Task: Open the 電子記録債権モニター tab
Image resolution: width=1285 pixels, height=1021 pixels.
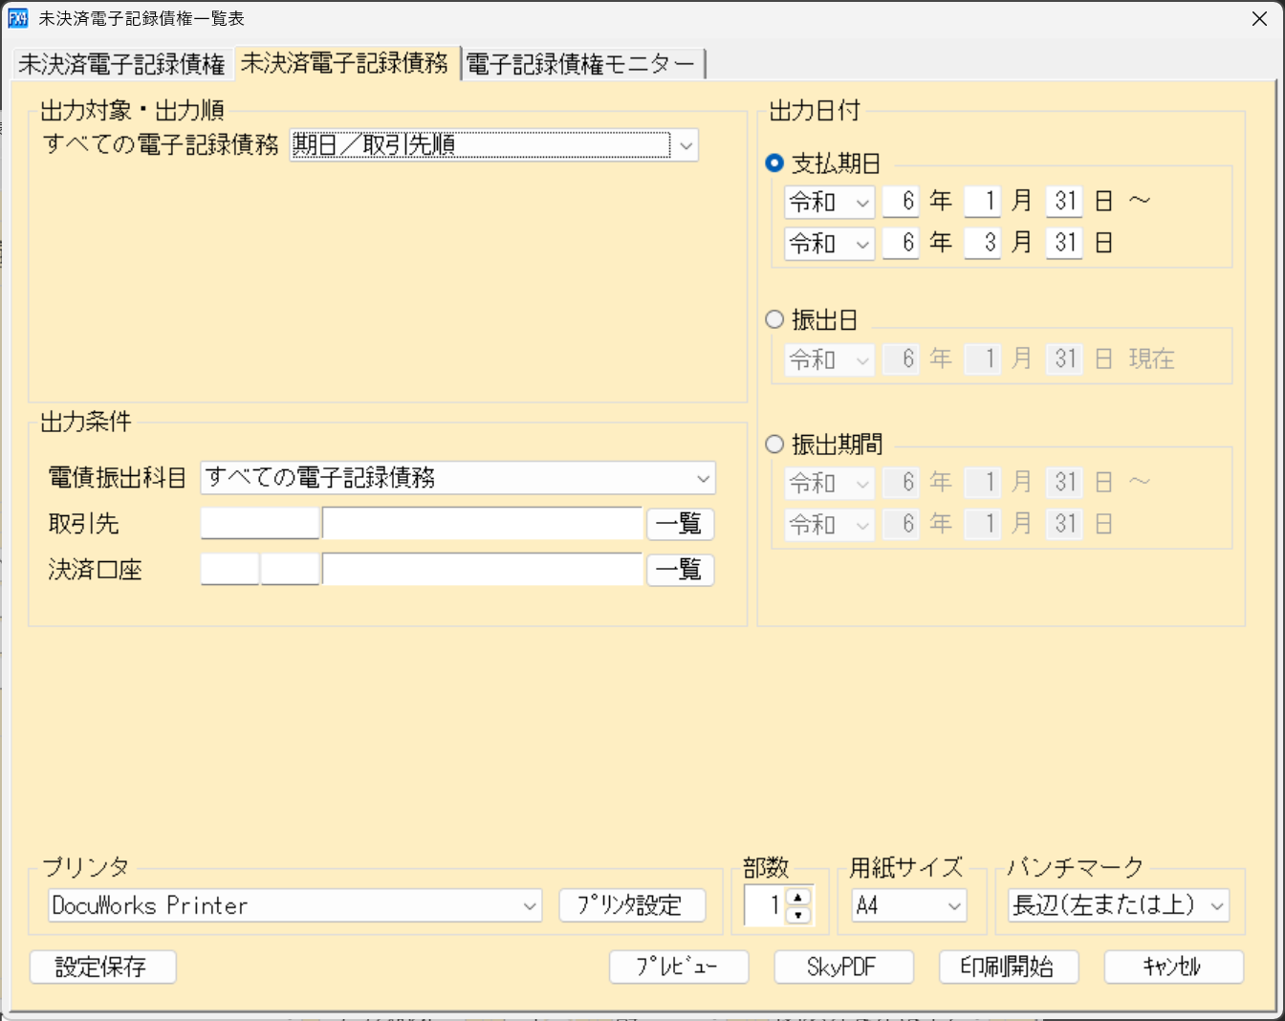Action: point(581,63)
